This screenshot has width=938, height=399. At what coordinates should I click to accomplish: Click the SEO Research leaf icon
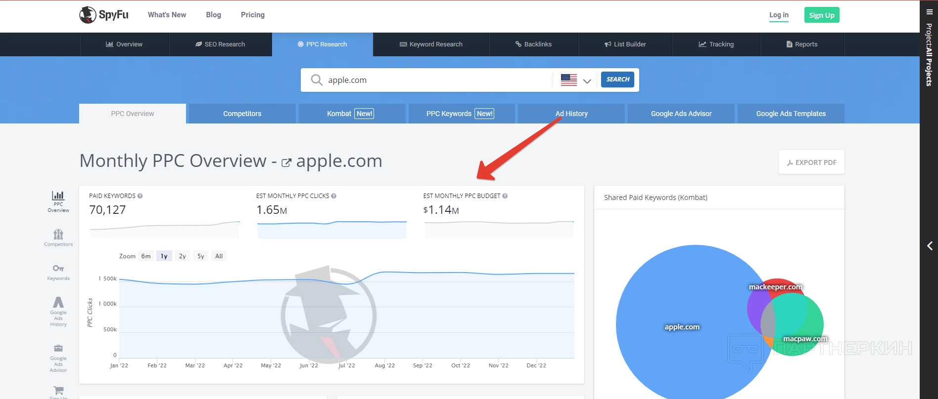coord(199,44)
